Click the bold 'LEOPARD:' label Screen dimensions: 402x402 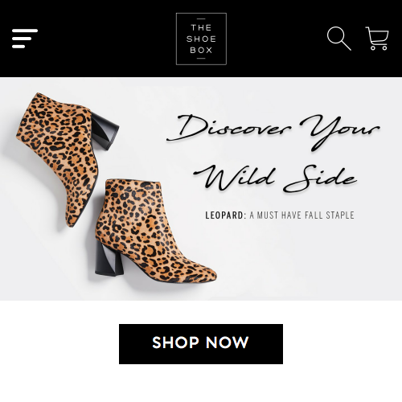(225, 215)
